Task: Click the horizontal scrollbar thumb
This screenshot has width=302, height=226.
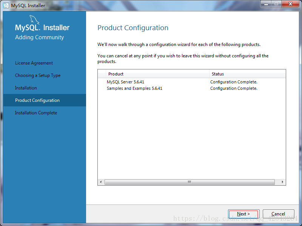Action: (190, 182)
